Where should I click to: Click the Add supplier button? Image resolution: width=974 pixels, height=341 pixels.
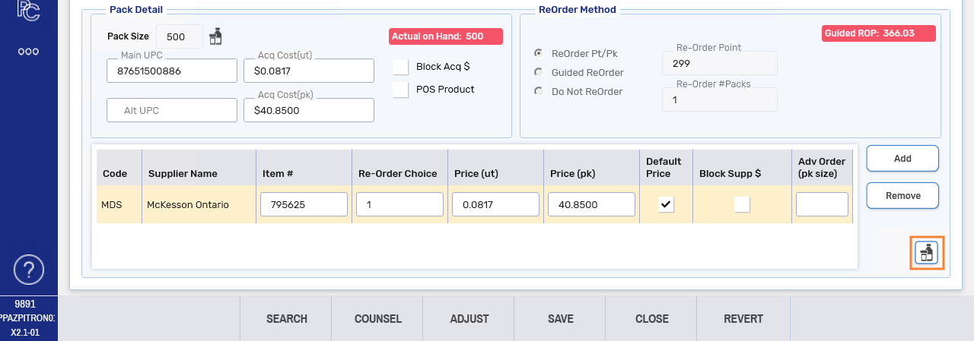pos(902,159)
